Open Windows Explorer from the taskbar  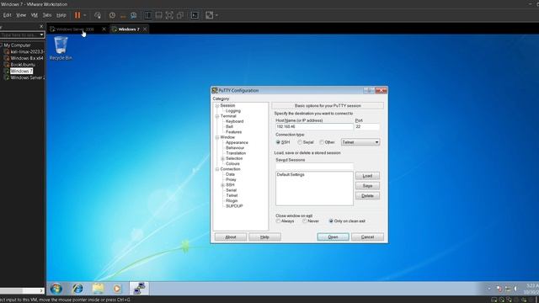[x=98, y=289]
